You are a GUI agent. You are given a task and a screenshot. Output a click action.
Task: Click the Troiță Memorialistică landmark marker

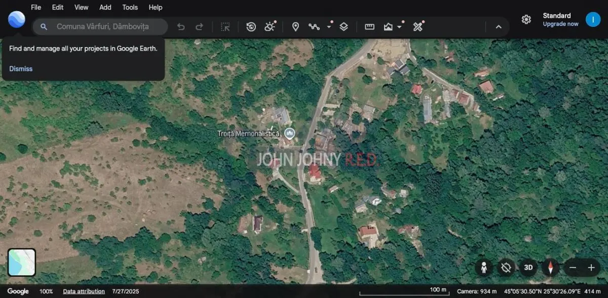point(290,134)
